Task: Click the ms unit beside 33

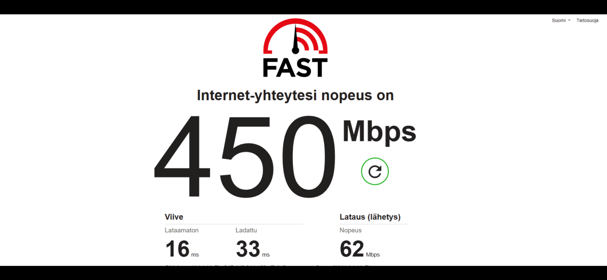Action: 266,255
